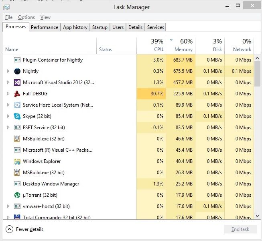Open the Startup tab

click(100, 27)
